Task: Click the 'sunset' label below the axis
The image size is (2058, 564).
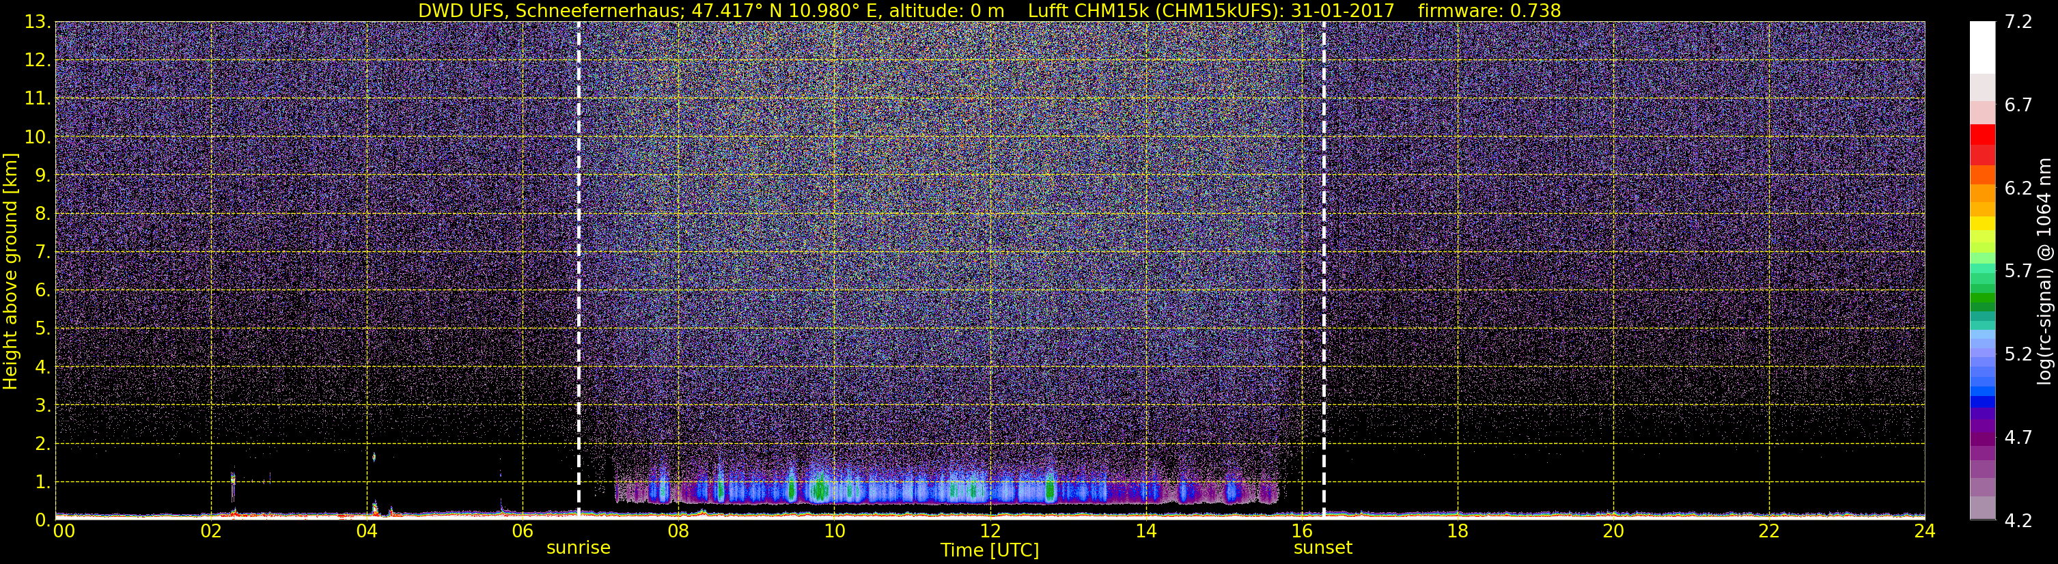Action: [1323, 548]
